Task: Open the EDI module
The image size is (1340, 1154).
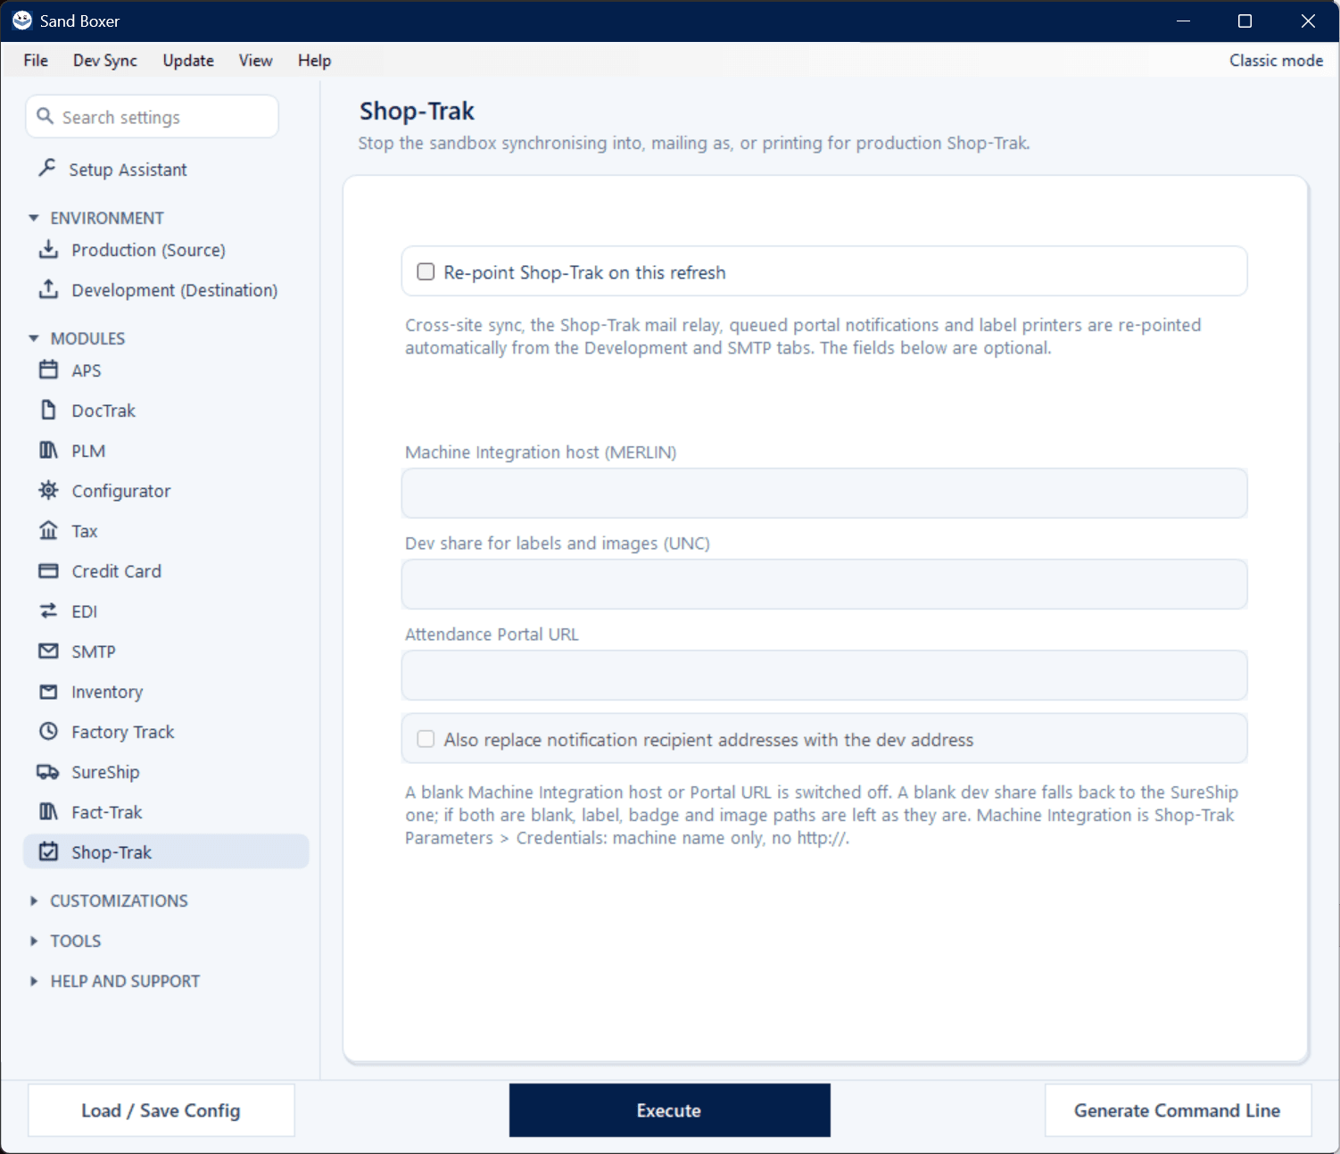Action: [x=85, y=611]
